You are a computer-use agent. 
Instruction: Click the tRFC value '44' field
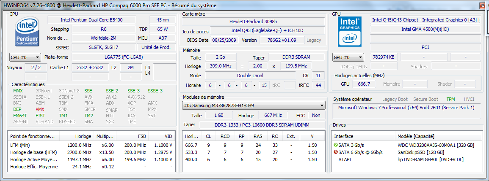pos(318,85)
